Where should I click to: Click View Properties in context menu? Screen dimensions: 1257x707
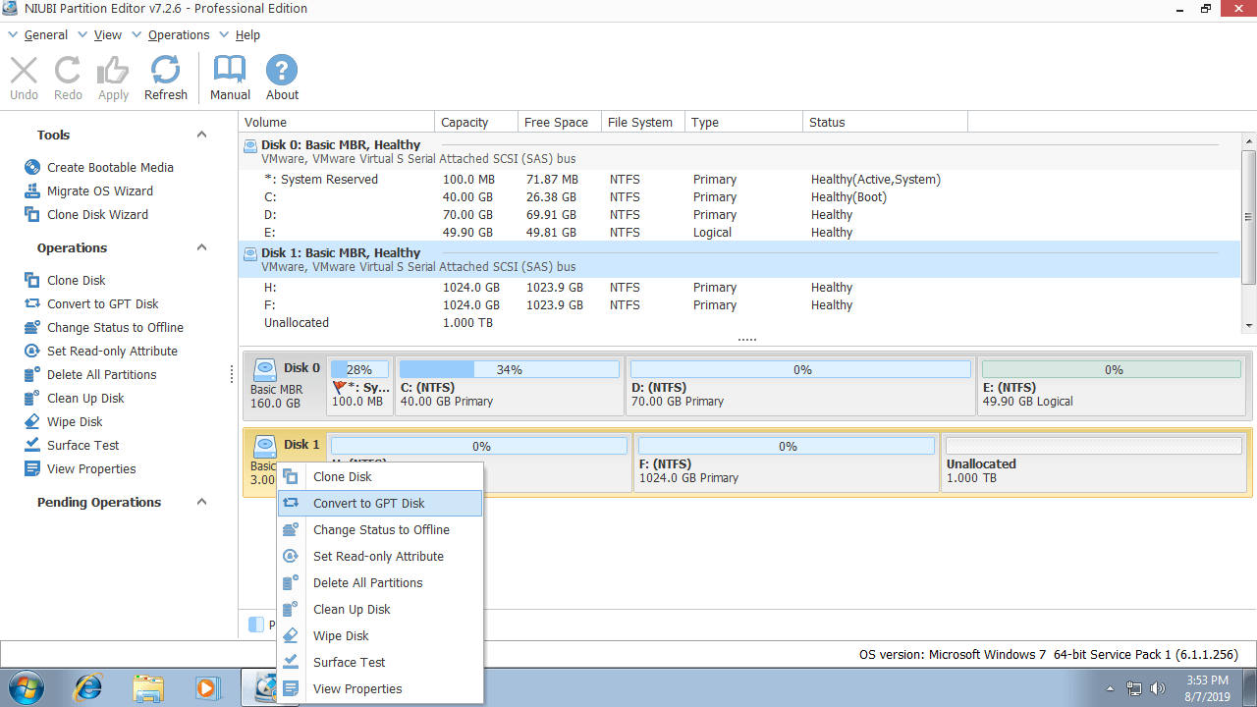click(x=357, y=688)
